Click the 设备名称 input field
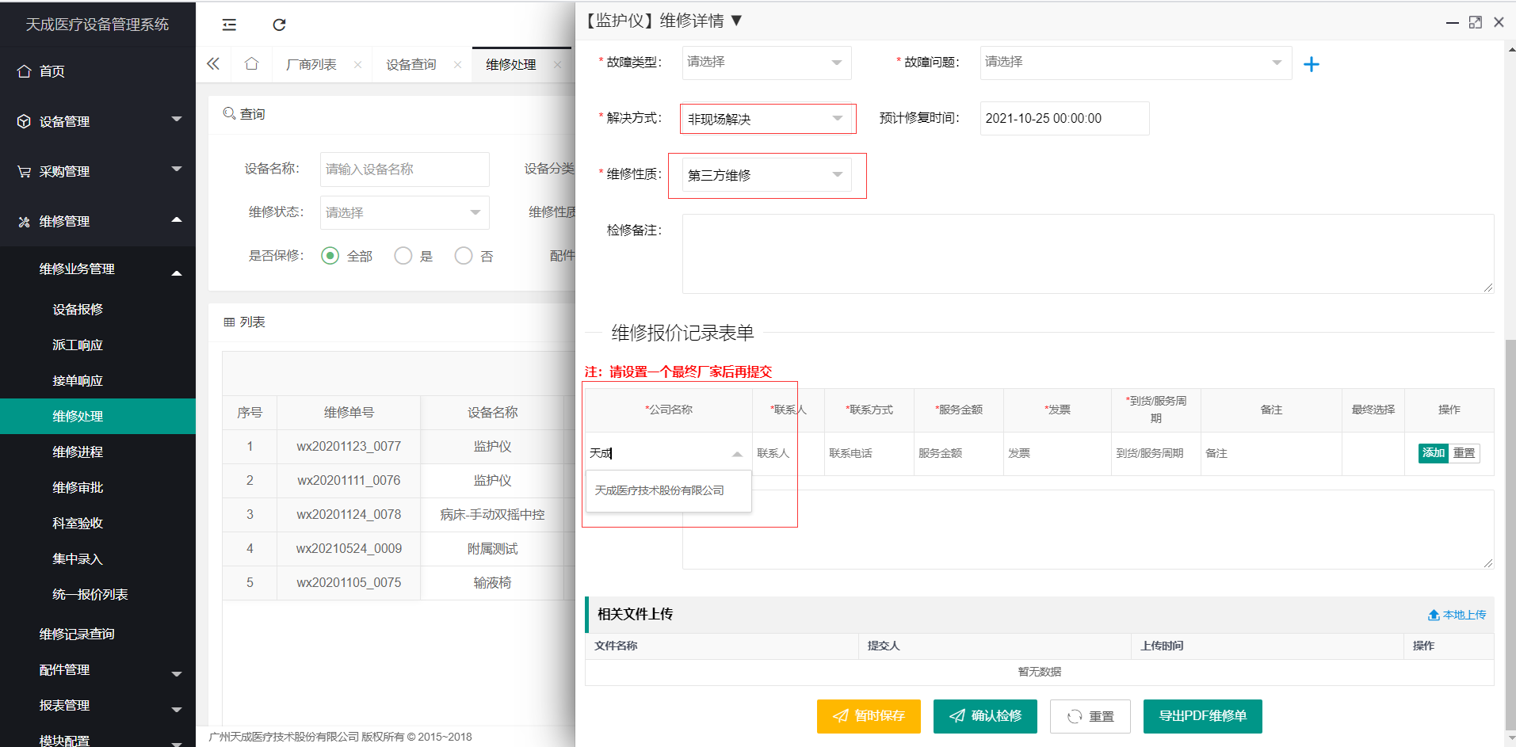The image size is (1516, 747). coord(404,170)
